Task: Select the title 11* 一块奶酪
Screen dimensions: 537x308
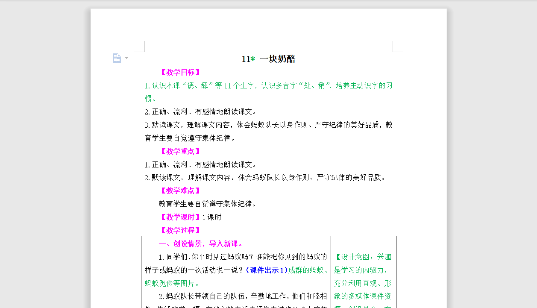Action: click(268, 59)
